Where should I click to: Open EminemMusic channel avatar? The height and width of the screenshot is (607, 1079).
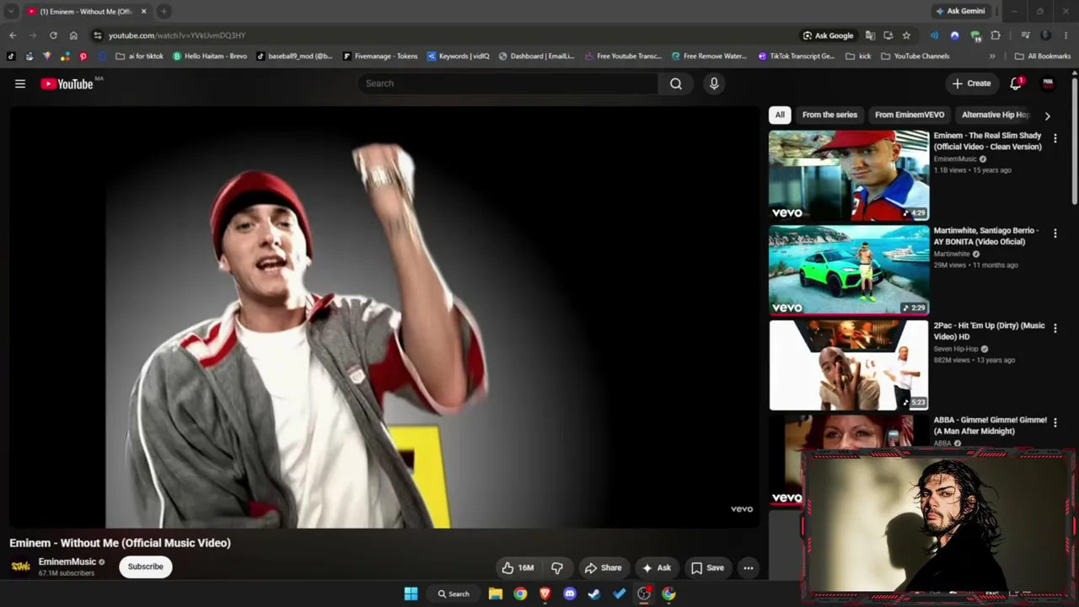21,567
